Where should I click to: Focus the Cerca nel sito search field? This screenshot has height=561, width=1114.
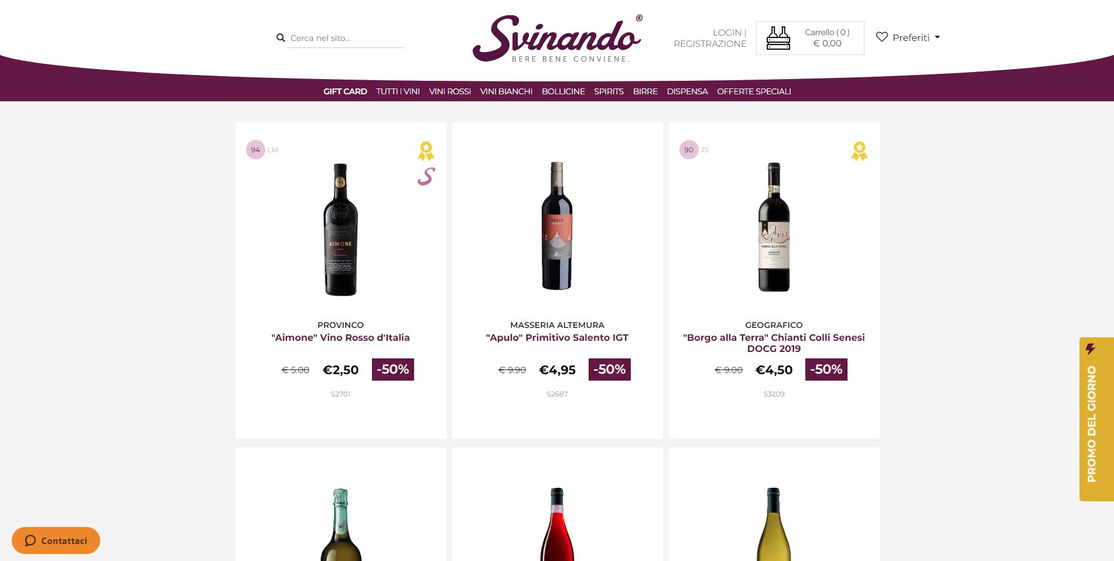pyautogui.click(x=346, y=38)
